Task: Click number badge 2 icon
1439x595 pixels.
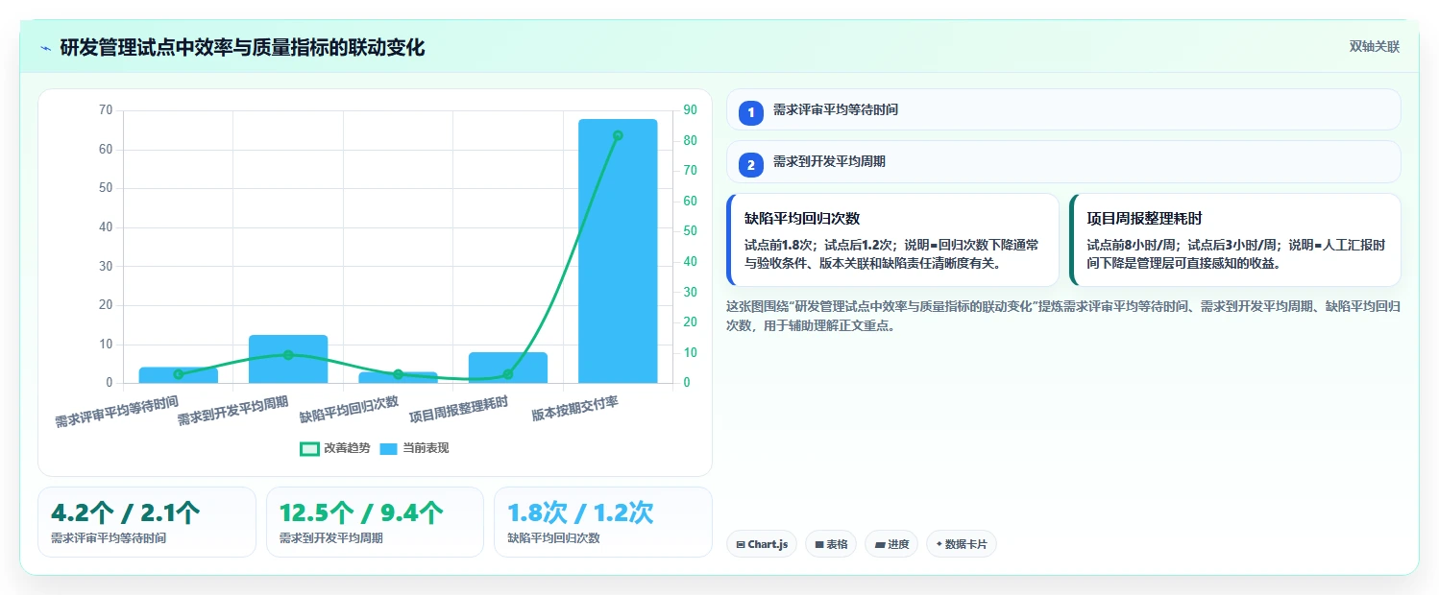Action: (x=751, y=165)
